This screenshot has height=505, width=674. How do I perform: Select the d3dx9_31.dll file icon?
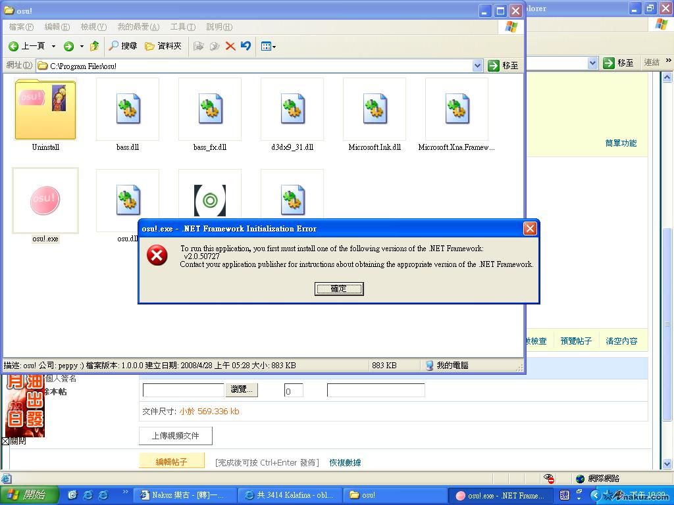pos(292,109)
